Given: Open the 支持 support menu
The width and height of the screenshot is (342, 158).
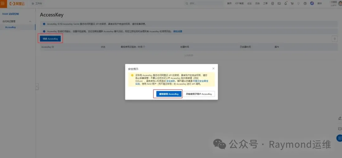Looking at the screenshot, I should 257,4.
